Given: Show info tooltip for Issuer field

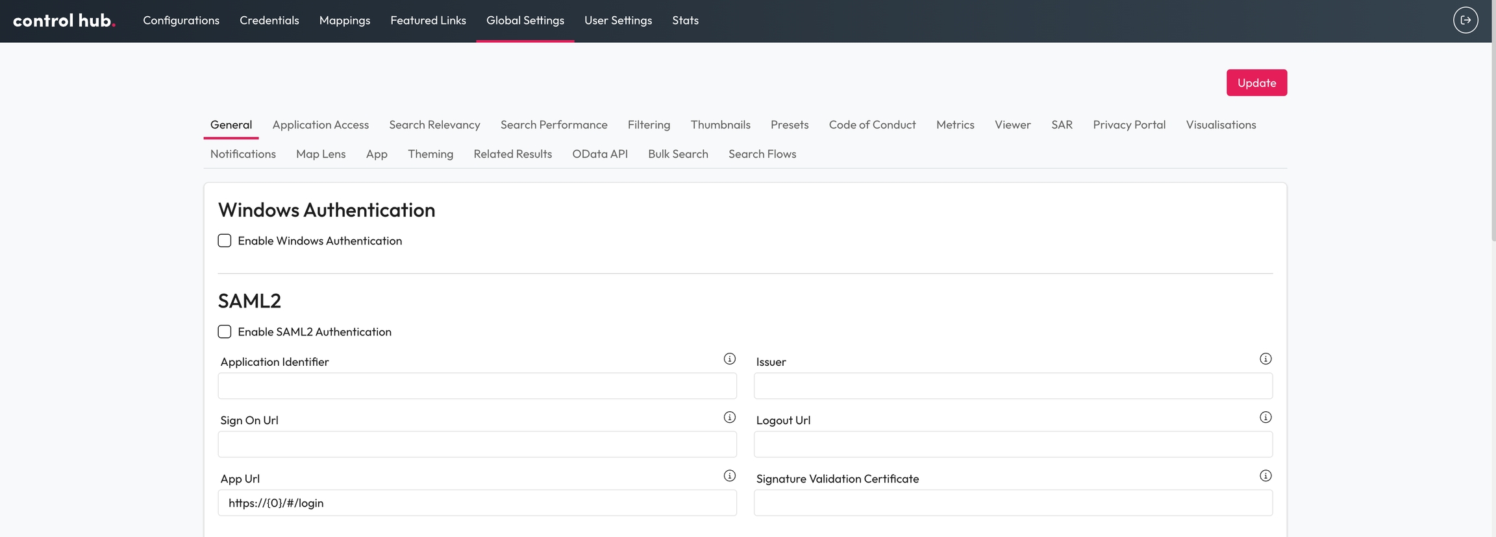Looking at the screenshot, I should click(1265, 359).
